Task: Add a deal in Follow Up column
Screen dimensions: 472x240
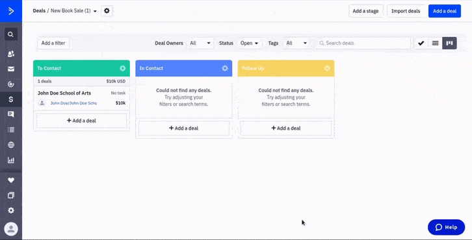Action: [286, 128]
